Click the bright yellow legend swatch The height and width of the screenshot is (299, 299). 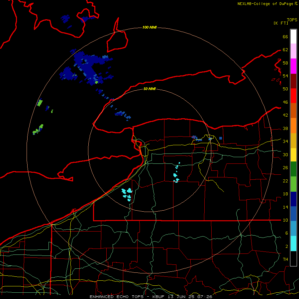(x=293, y=155)
